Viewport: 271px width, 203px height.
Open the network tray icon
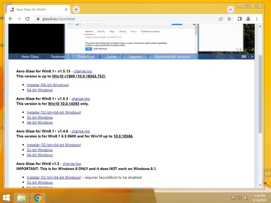pos(240,198)
